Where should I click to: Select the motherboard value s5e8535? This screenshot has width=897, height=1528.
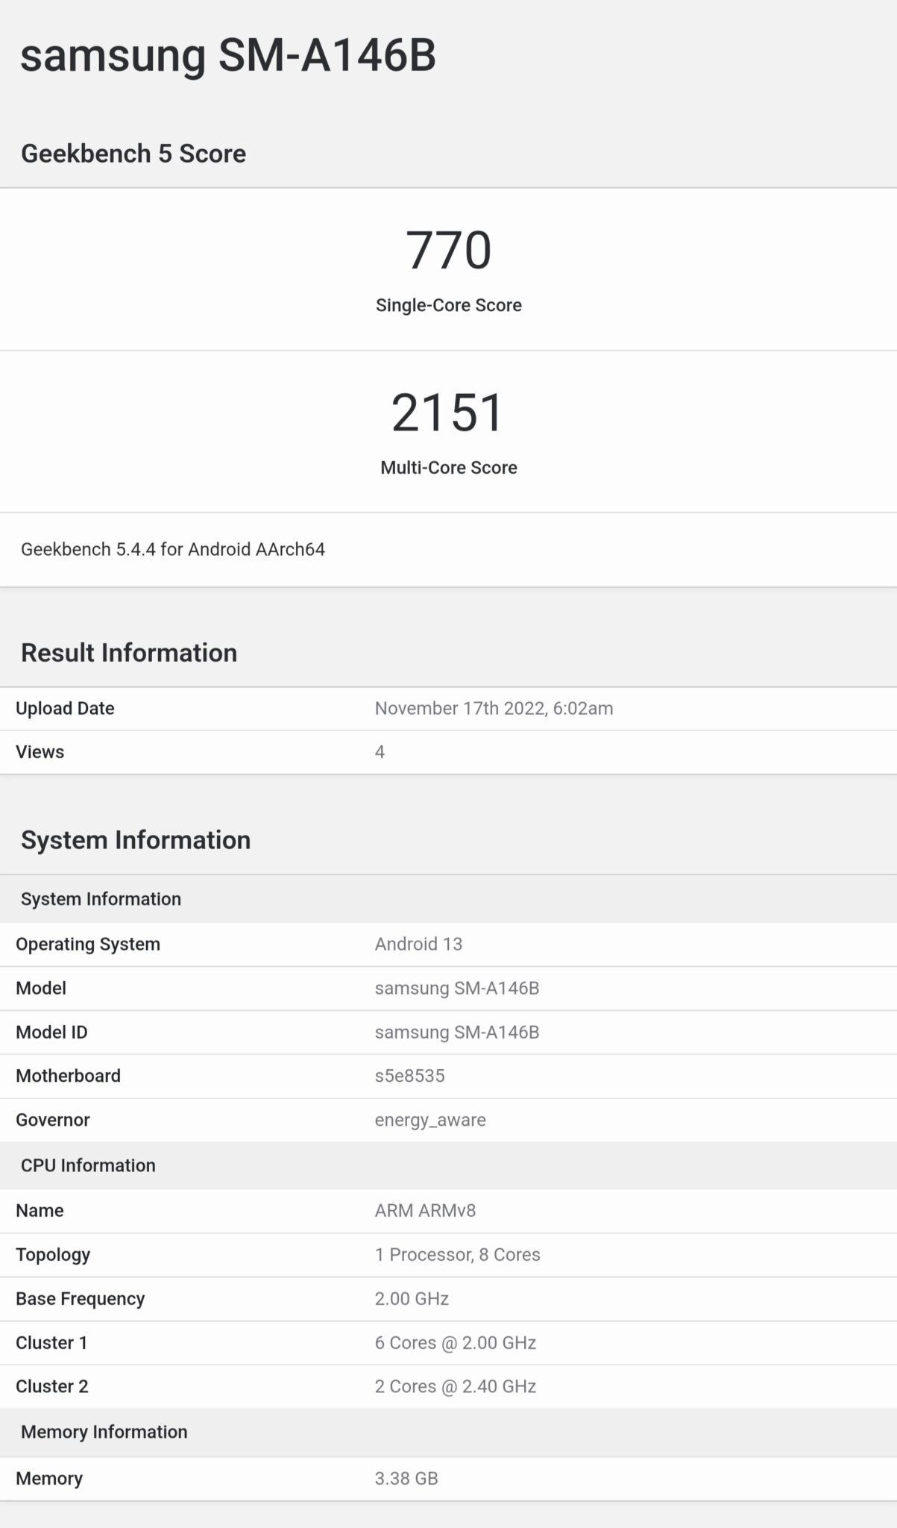click(409, 1076)
